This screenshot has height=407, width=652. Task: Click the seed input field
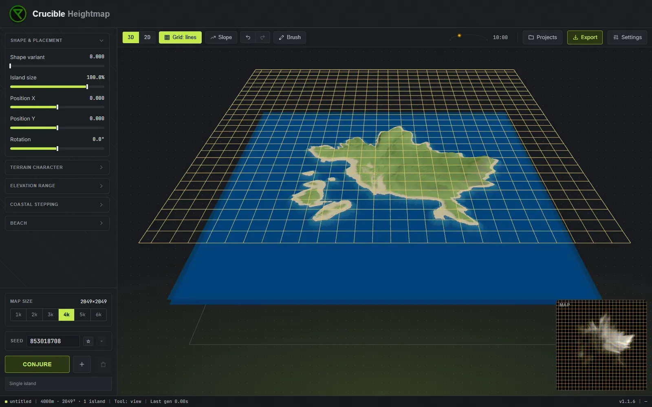[53, 341]
